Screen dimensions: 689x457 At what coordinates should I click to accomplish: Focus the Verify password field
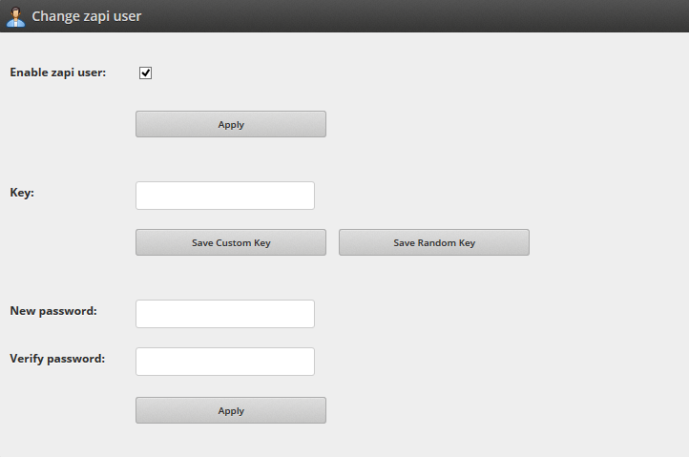coord(225,362)
